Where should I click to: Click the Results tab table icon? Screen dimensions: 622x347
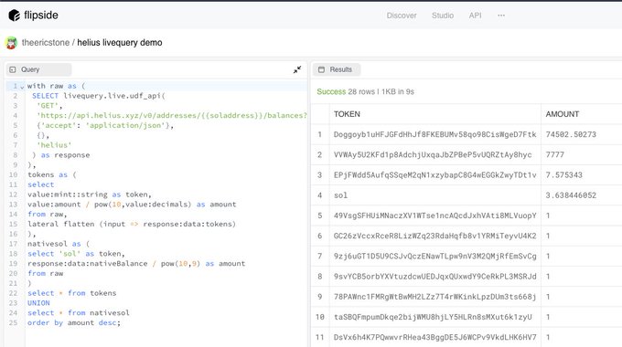click(321, 69)
